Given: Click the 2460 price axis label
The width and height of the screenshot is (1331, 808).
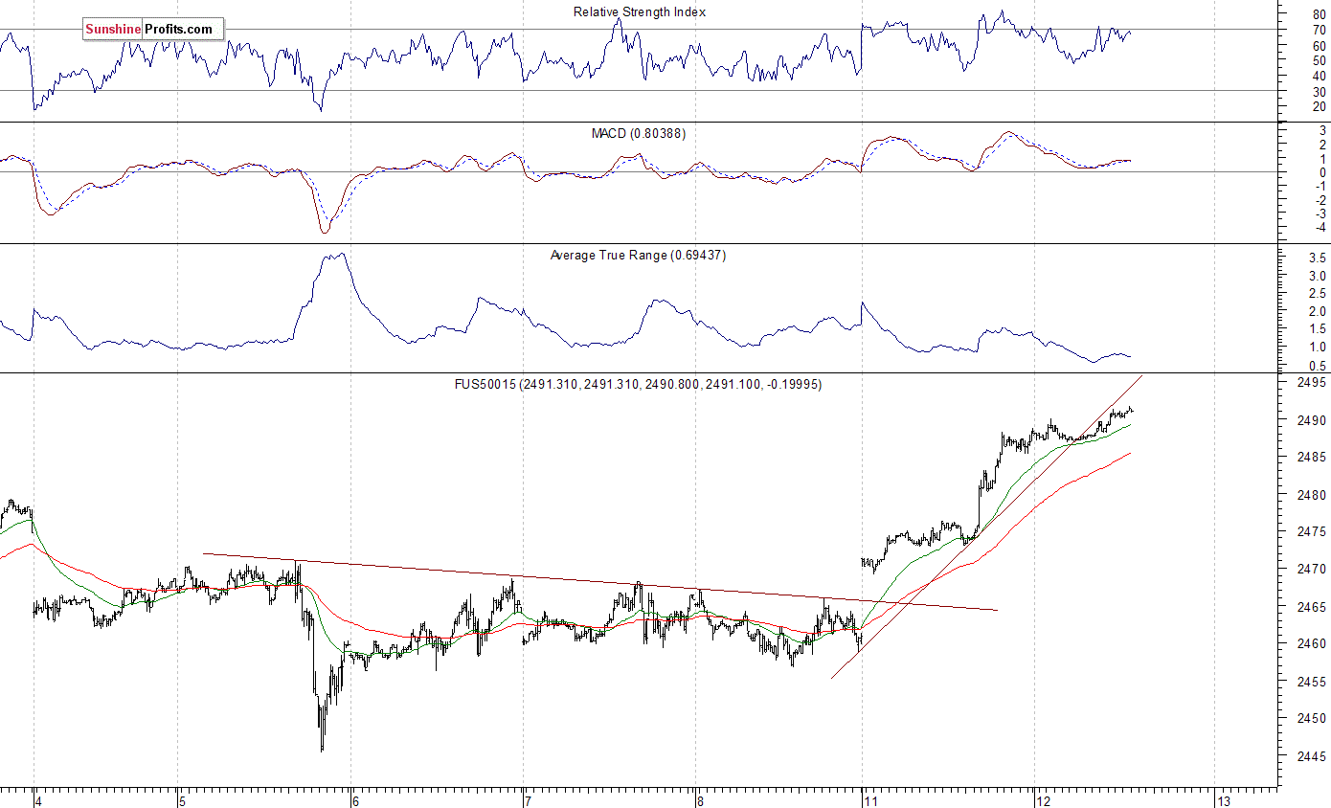Looking at the screenshot, I should coord(1313,643).
